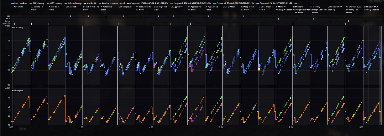Select 'E: Deep Clean + reload' label
Viewport: 384px width, 136px height.
(x=266, y=8)
